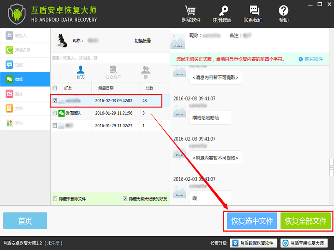Click the 恢复全部文件 button
This screenshot has height=250, width=334.
[306, 221]
